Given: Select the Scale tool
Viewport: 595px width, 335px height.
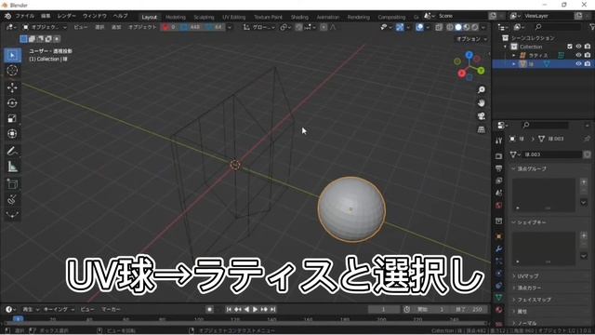Looking at the screenshot, I should click(x=12, y=118).
